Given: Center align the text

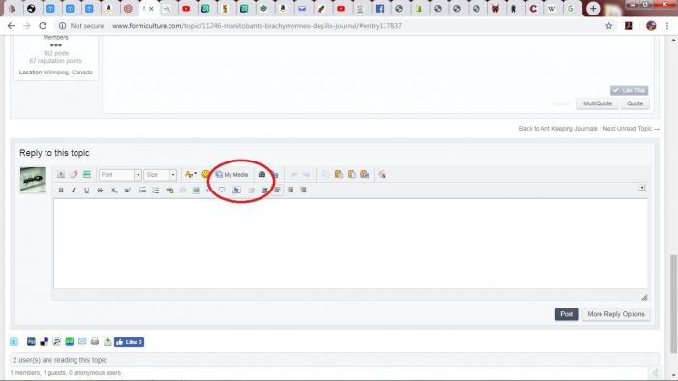Looking at the screenshot, I should pyautogui.click(x=291, y=190).
